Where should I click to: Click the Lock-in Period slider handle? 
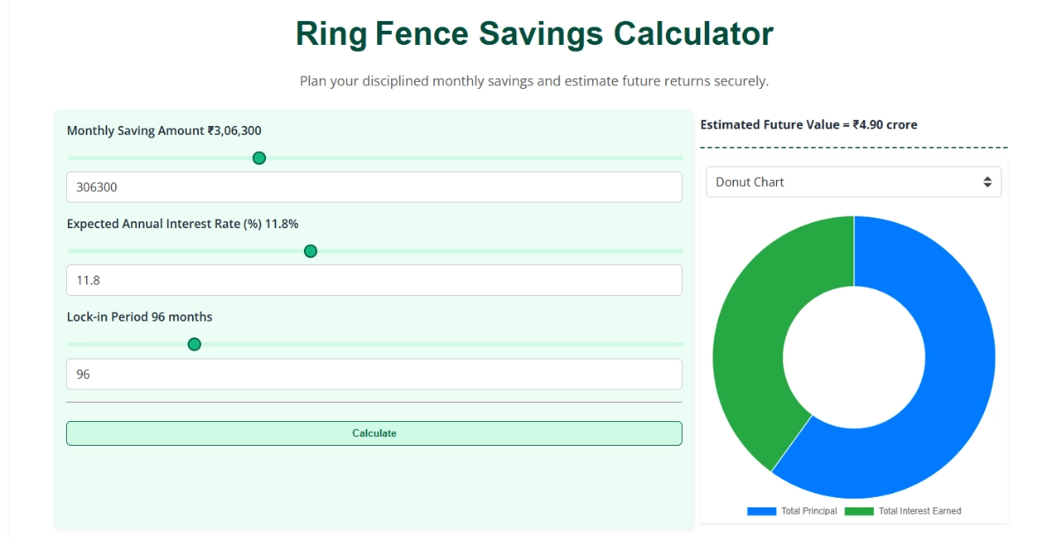[194, 344]
